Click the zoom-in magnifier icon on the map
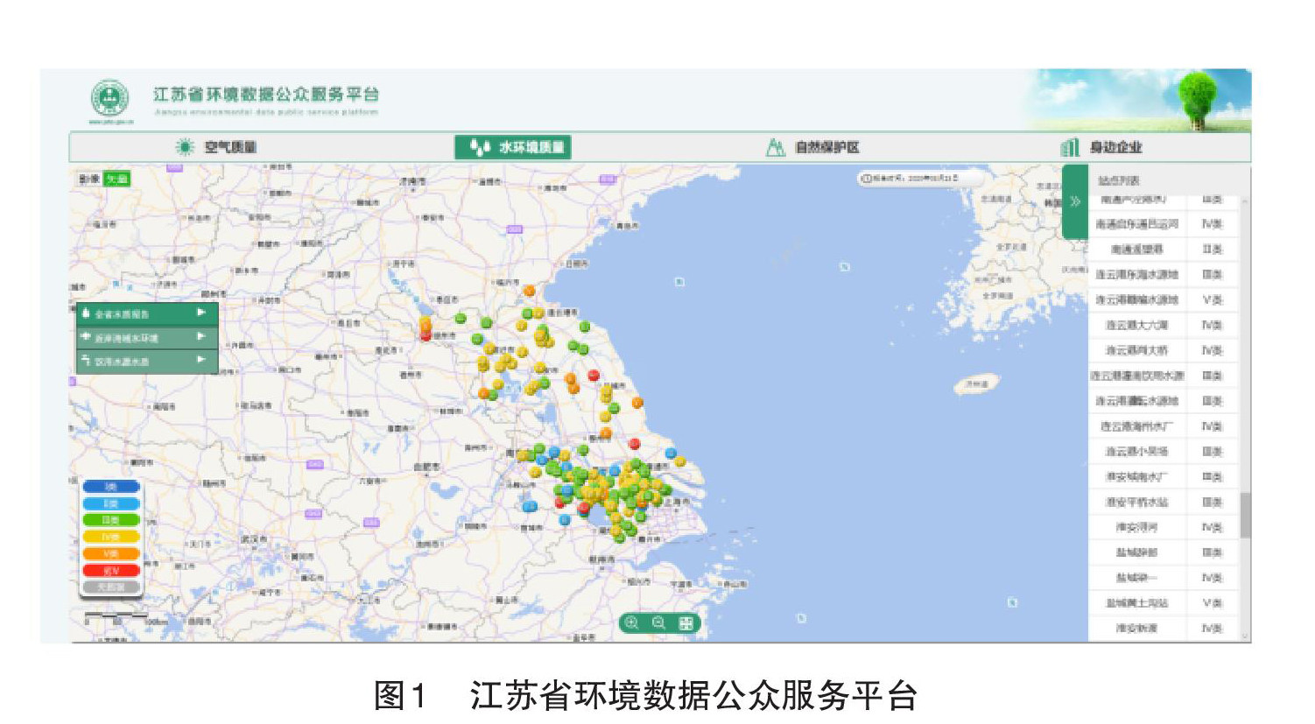This screenshot has width=1315, height=724. [632, 623]
